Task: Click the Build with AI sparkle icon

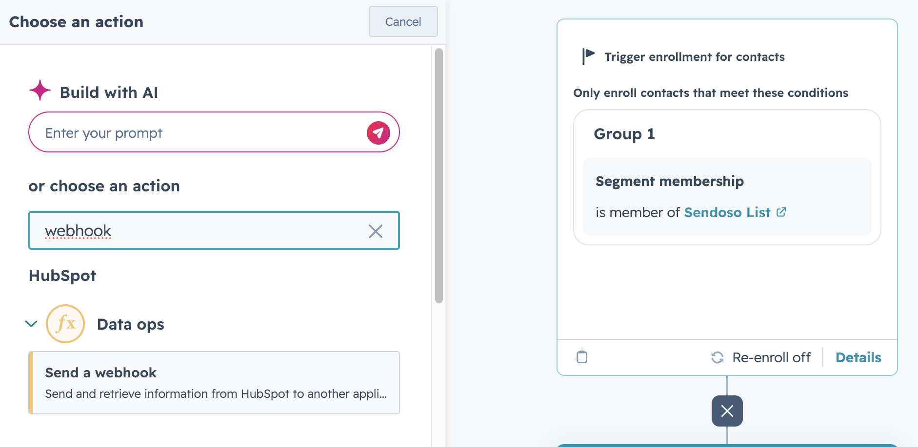Action: pyautogui.click(x=40, y=91)
